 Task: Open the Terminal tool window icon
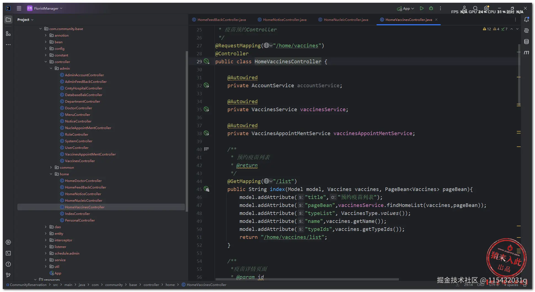point(8,253)
